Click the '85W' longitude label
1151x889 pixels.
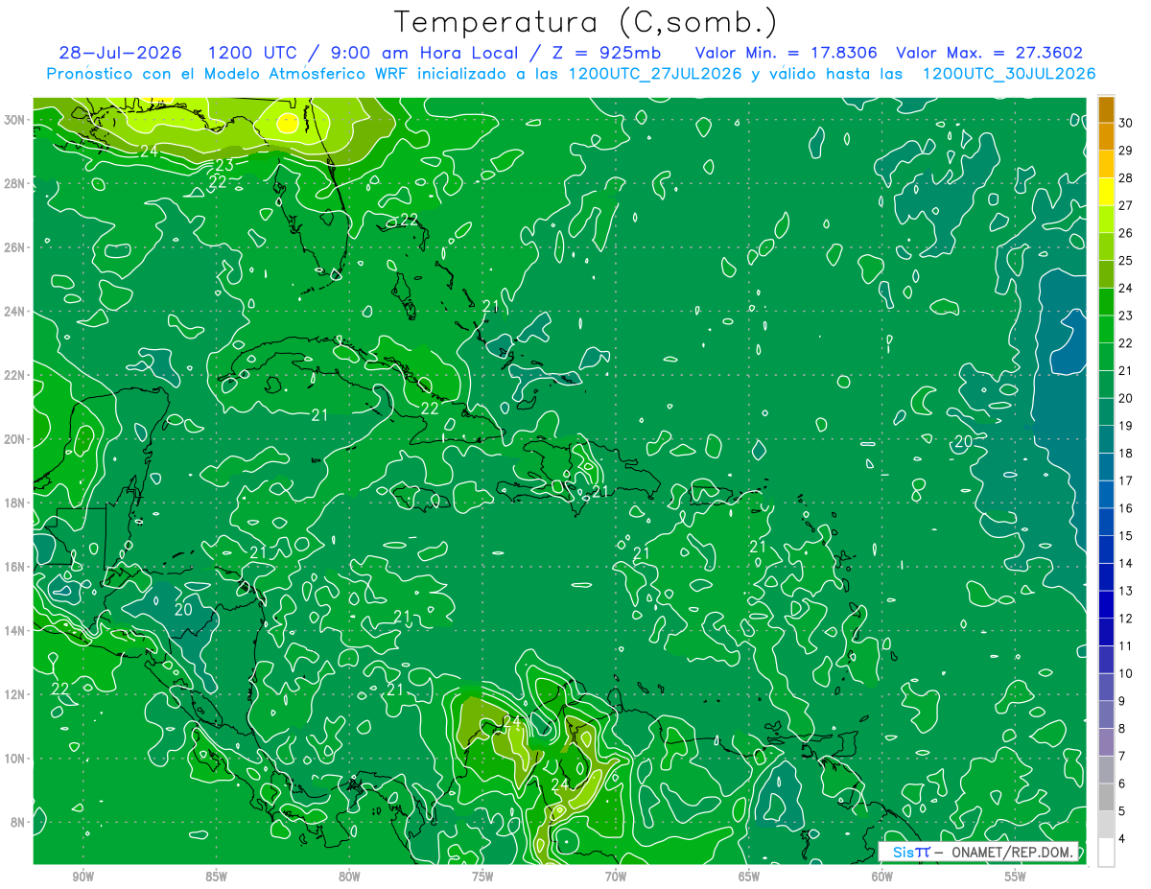click(x=216, y=877)
